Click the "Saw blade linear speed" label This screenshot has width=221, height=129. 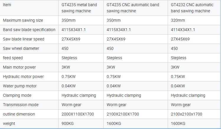coord(24,39)
